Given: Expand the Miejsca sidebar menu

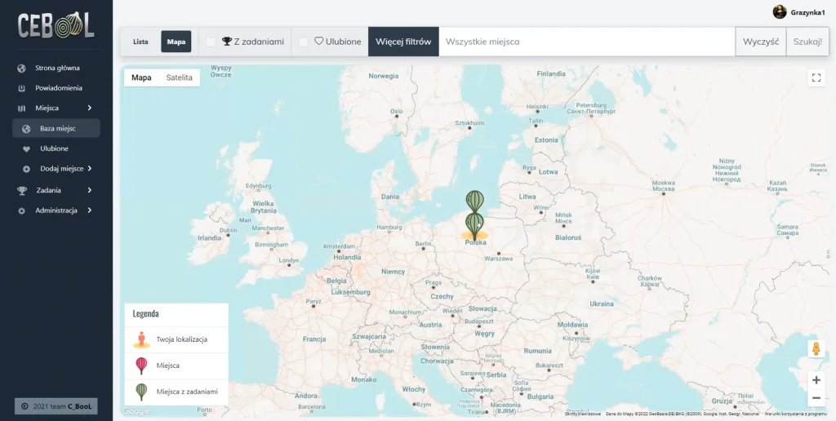Looking at the screenshot, I should pos(56,109).
